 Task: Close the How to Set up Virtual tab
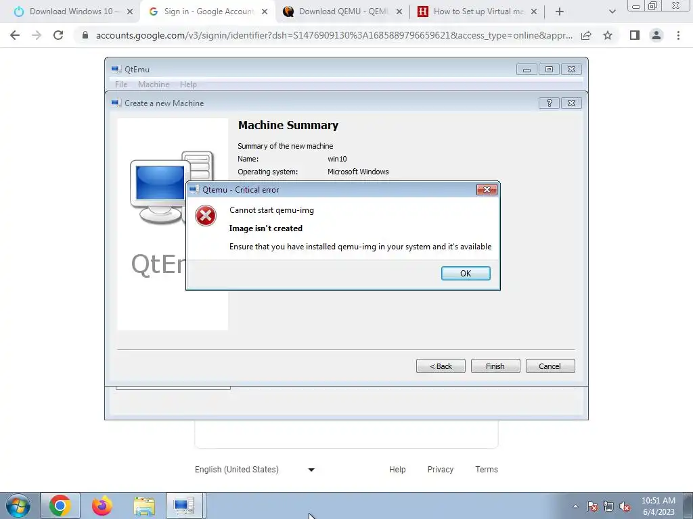pos(534,11)
